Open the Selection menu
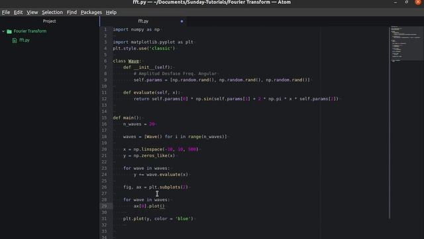Screen dimensions: 424x239 point(52,12)
